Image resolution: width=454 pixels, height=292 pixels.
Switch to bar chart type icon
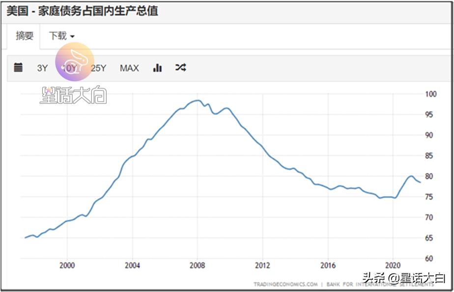pos(157,68)
